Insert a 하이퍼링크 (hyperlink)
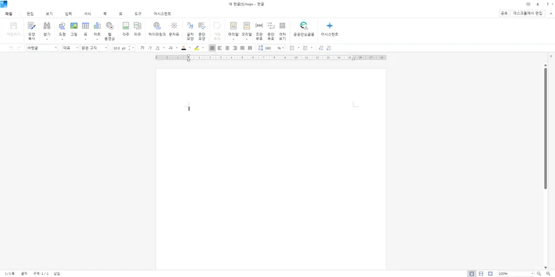555x277 pixels. (x=157, y=29)
